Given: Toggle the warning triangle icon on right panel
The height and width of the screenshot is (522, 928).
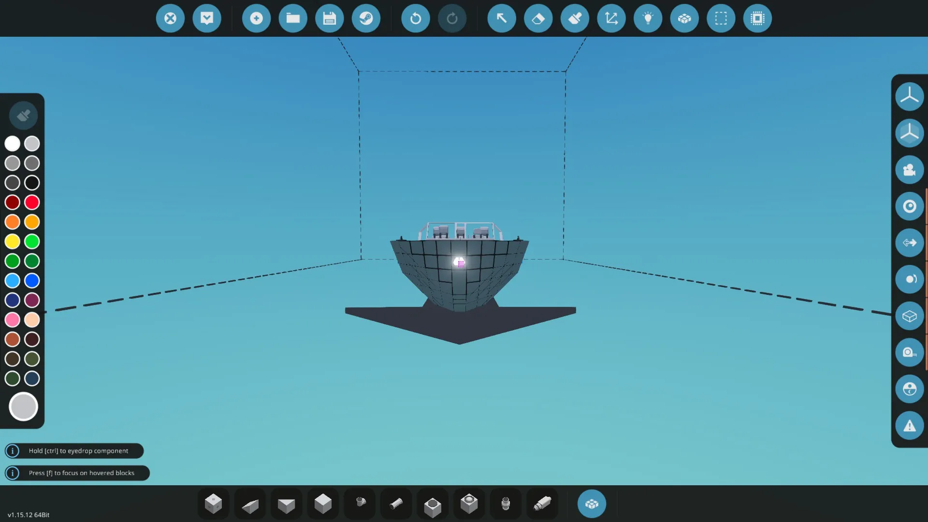Looking at the screenshot, I should (x=909, y=426).
